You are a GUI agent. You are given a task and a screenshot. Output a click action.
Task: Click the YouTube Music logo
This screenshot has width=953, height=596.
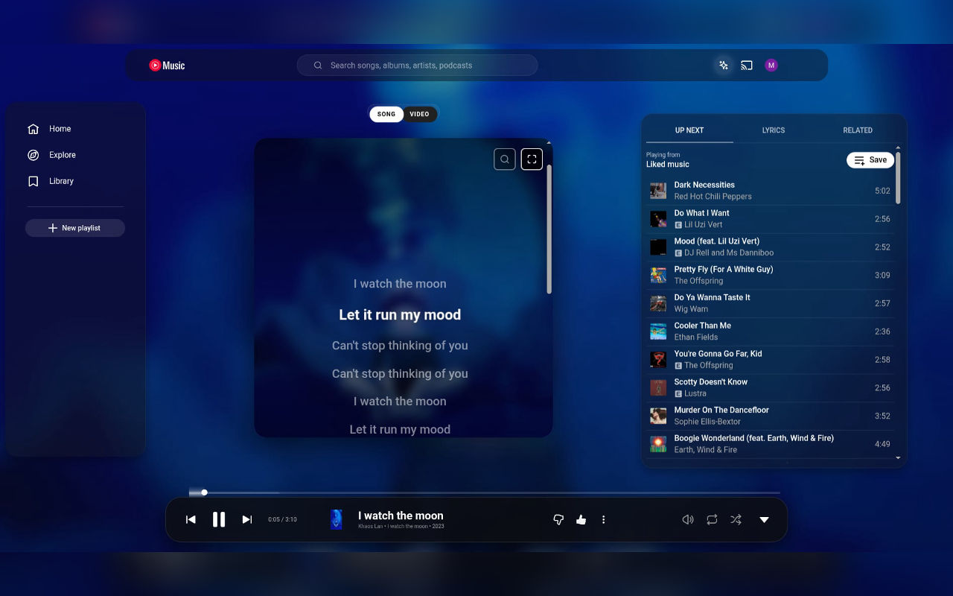tap(167, 66)
